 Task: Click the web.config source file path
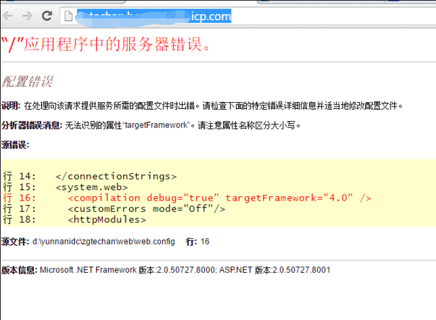pos(103,241)
